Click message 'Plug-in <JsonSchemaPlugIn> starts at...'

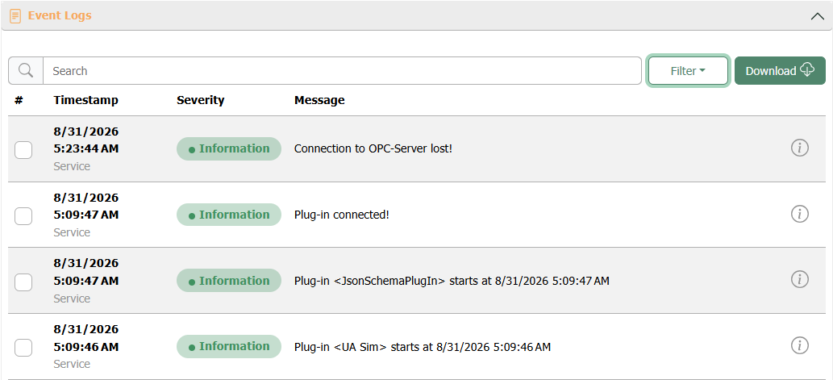coord(452,281)
